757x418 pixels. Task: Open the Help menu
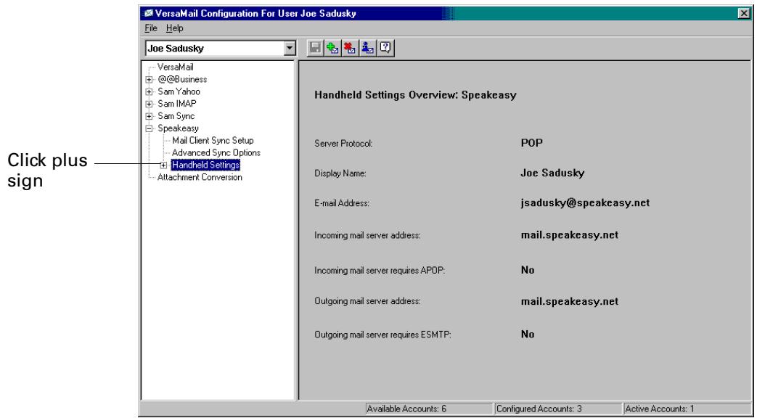click(x=175, y=28)
